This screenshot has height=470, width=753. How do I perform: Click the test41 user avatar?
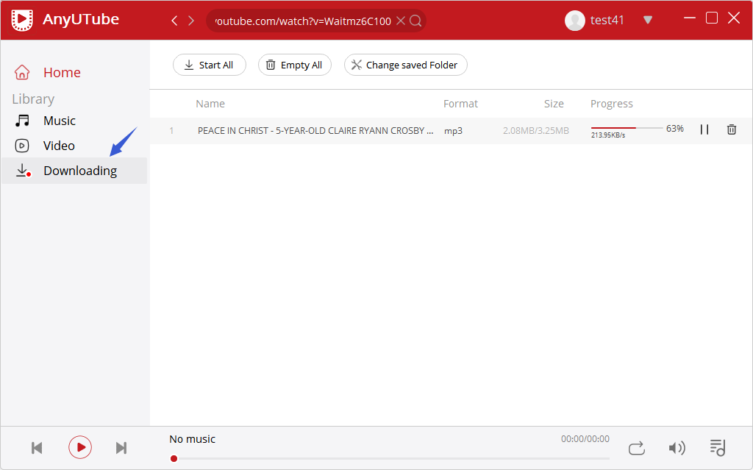pyautogui.click(x=575, y=20)
